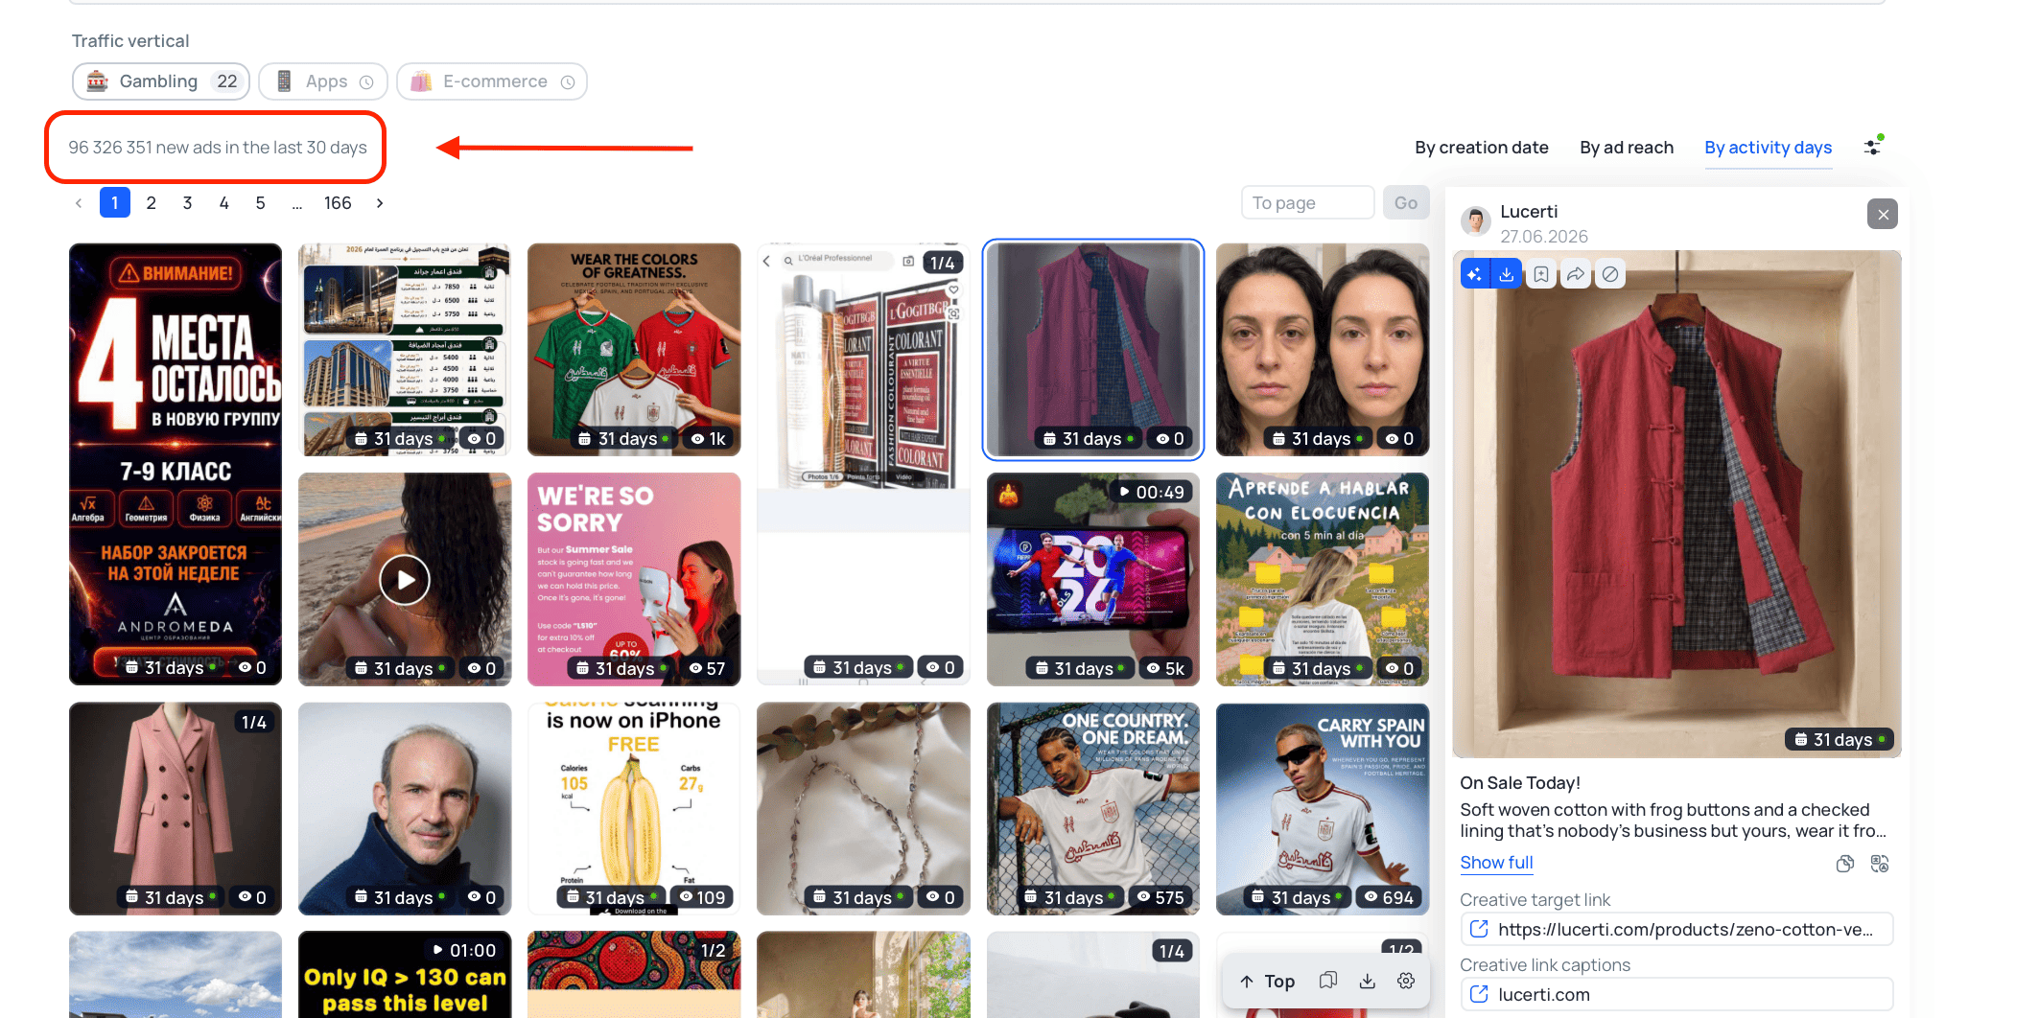
Task: Go to page 3
Action: (x=188, y=203)
